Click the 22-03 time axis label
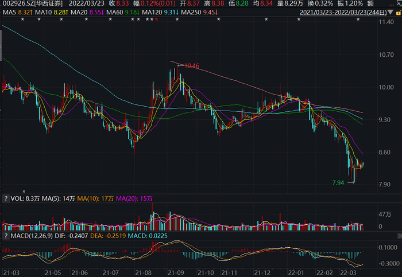Viewport: 402px width, 277px height. [348, 273]
